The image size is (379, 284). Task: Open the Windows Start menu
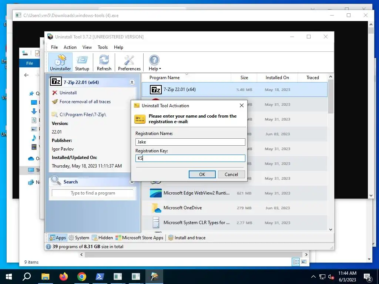tap(9, 277)
